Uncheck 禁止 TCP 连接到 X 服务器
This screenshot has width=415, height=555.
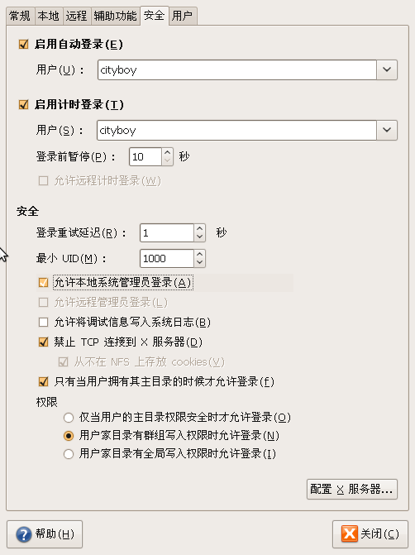pyautogui.click(x=43, y=342)
